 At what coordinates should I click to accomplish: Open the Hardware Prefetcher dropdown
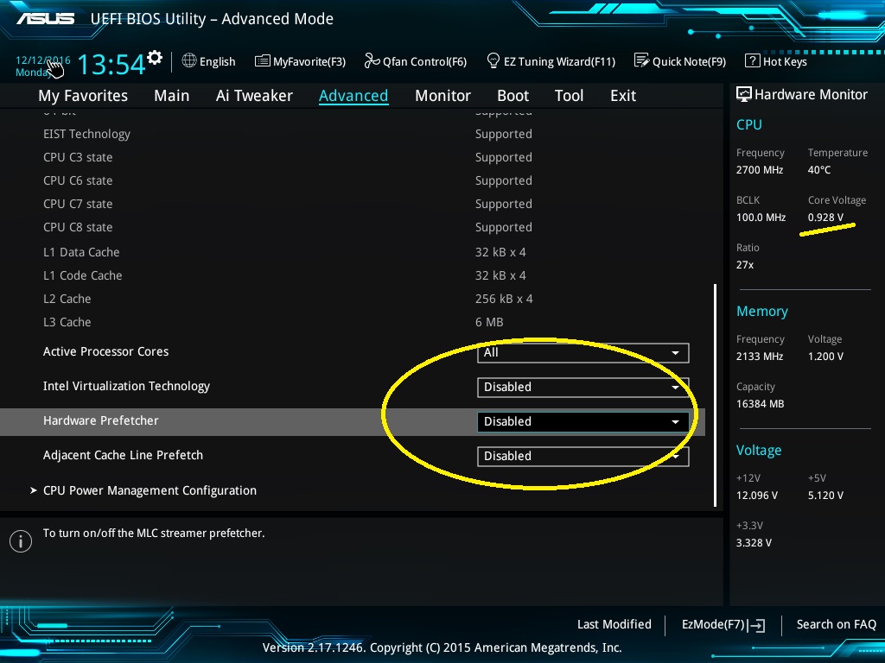pyautogui.click(x=583, y=421)
